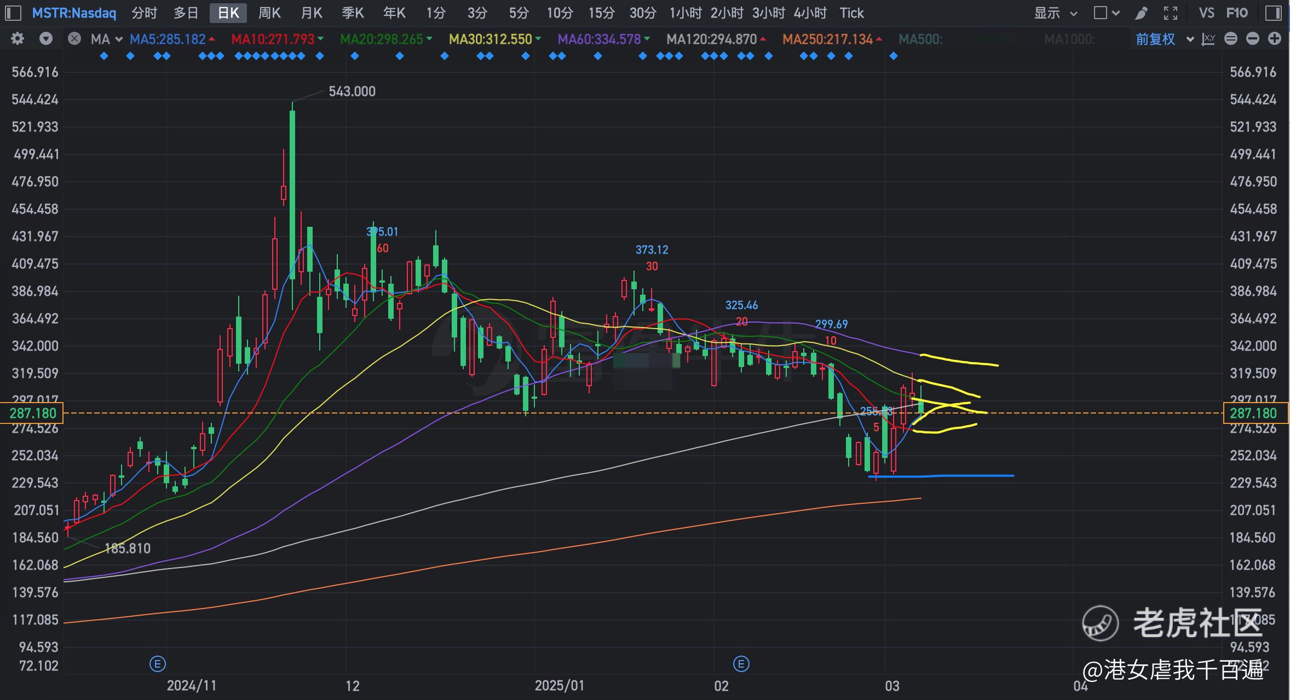This screenshot has height=700, width=1290.
Task: Select the 月K monthly tab
Action: 312,13
